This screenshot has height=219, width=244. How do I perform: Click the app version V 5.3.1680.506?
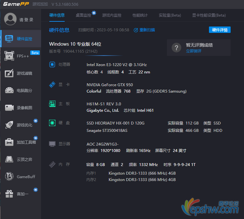pos(65,4)
